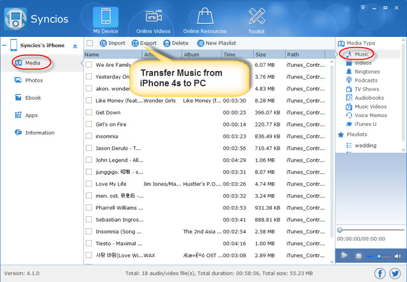Select Media in the sidebar
The height and width of the screenshot is (282, 407).
pos(32,63)
